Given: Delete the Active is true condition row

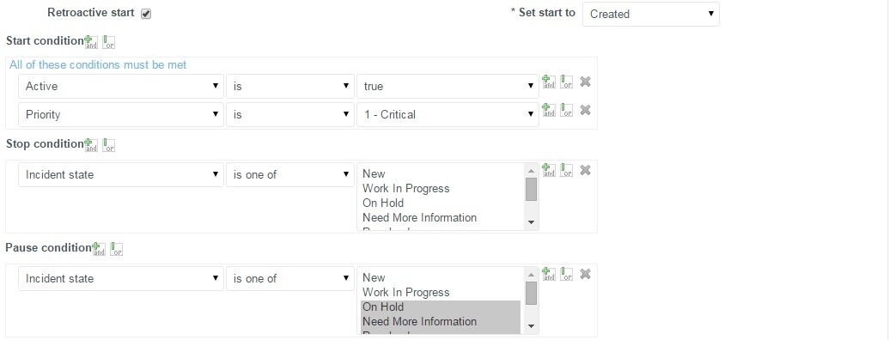Looking at the screenshot, I should coord(585,82).
